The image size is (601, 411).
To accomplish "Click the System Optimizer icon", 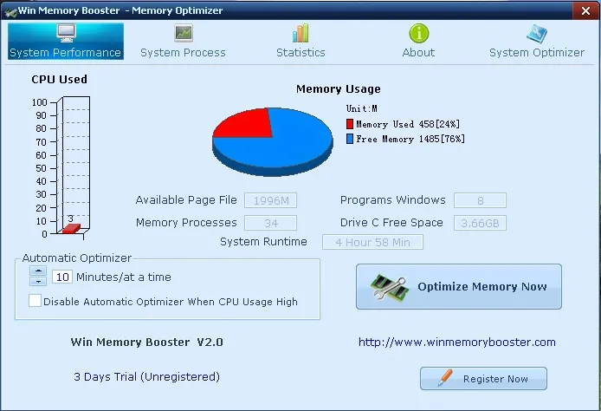I will tap(537, 34).
